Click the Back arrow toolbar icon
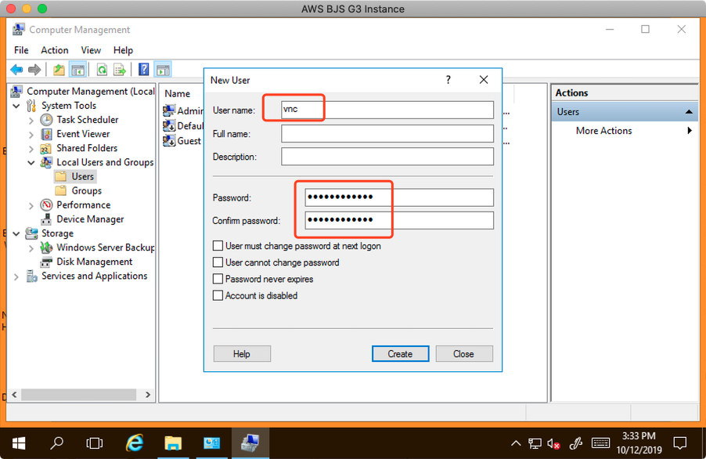This screenshot has width=706, height=459. pyautogui.click(x=16, y=70)
